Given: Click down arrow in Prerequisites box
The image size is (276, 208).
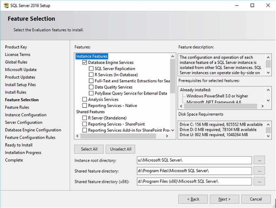Looking at the screenshot, I should pos(268,101).
